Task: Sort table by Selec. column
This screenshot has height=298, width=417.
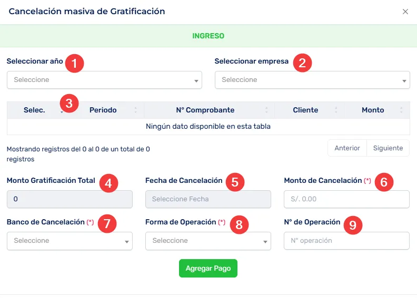Action: click(35, 110)
